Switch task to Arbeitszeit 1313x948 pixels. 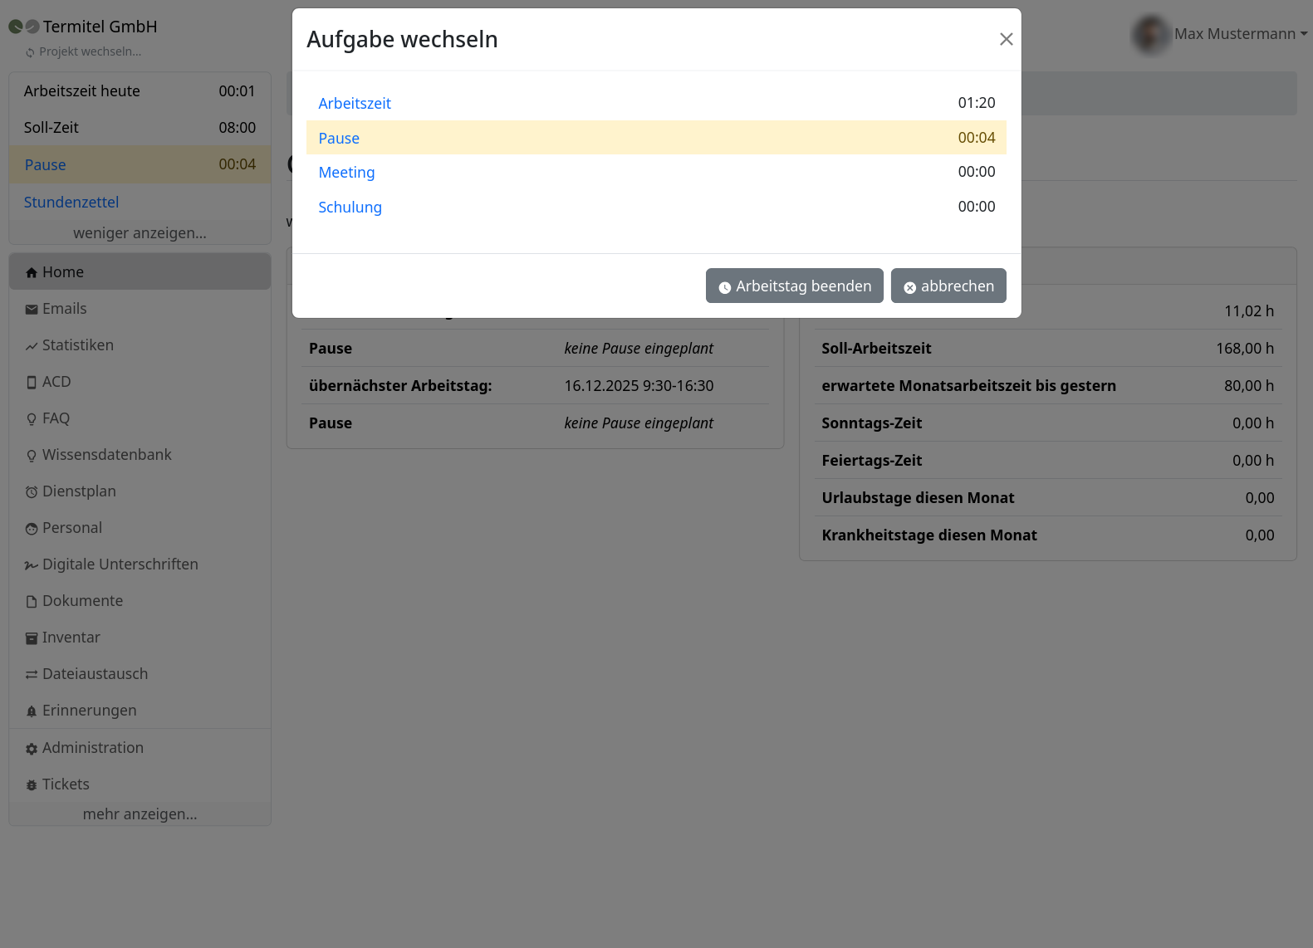click(355, 104)
